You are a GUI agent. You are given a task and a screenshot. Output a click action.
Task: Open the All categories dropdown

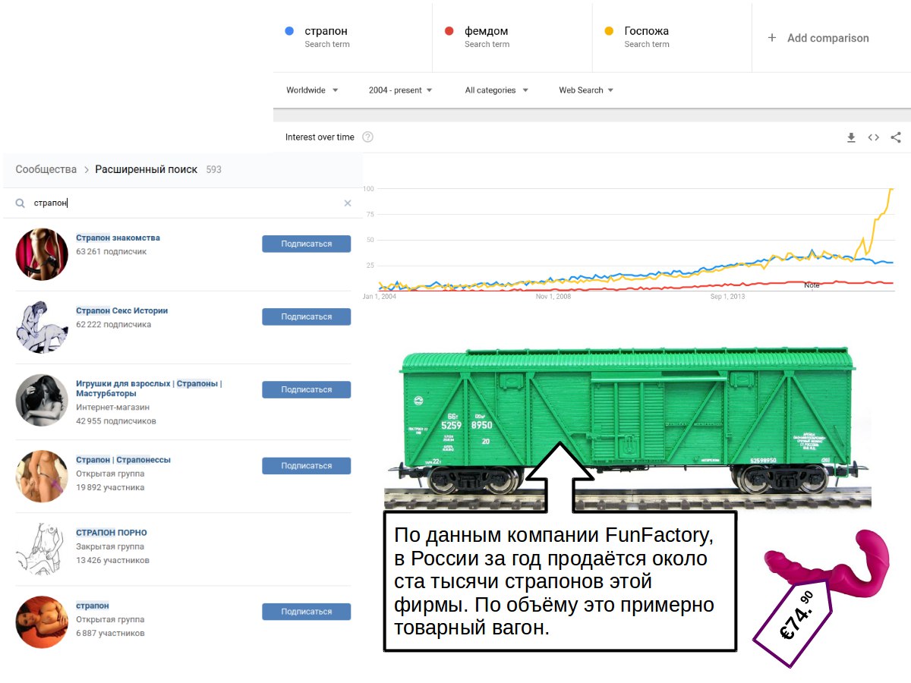pyautogui.click(x=496, y=90)
